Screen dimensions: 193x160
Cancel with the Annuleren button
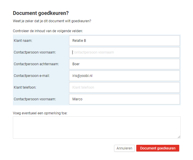click(124, 148)
